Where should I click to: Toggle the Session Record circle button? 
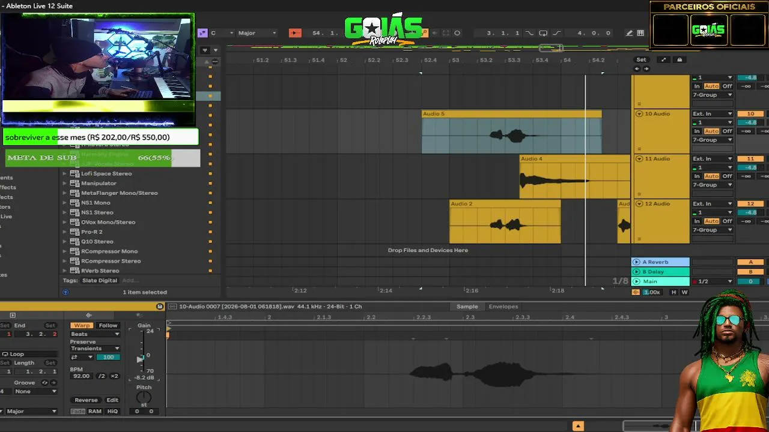coord(457,33)
